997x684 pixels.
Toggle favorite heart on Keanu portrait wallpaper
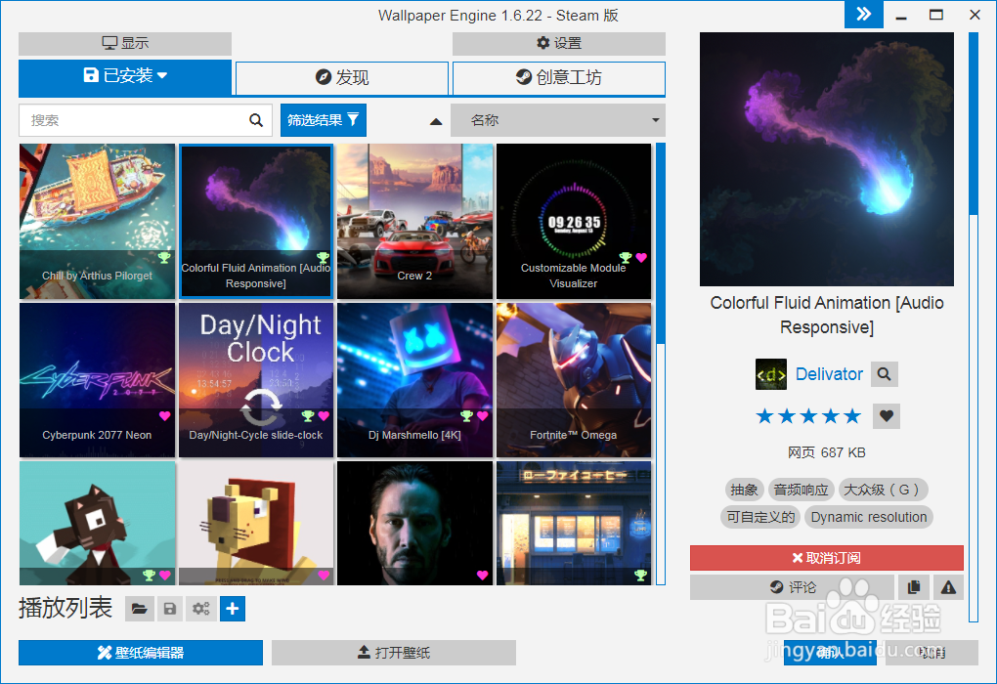point(482,576)
